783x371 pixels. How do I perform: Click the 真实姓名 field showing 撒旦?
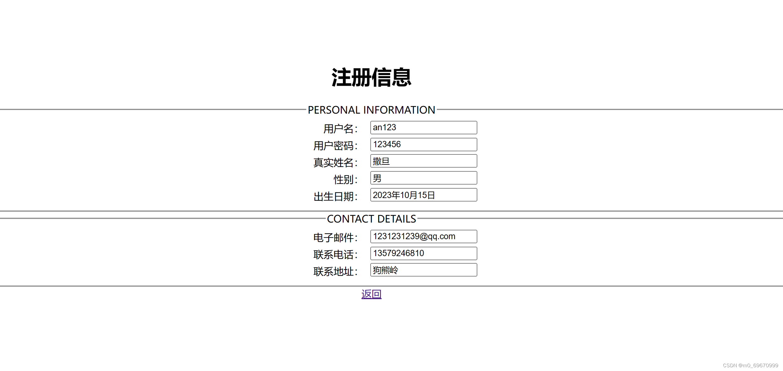coord(423,161)
